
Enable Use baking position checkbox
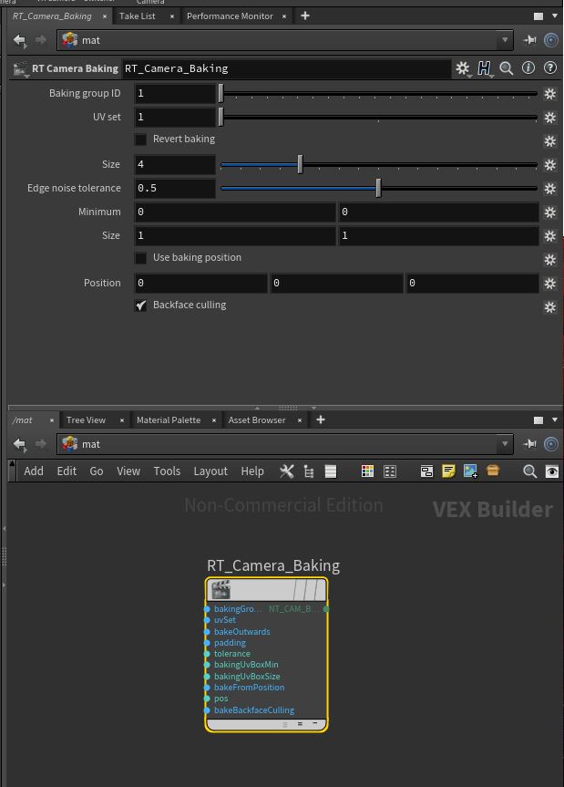[141, 258]
